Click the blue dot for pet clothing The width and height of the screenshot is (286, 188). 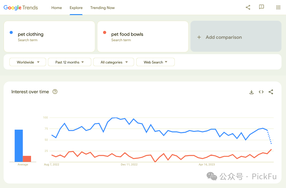point(11,32)
